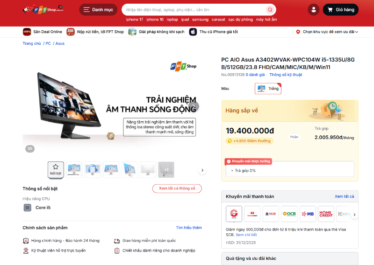Select the Nổi bật star thumbnail
The image size is (374, 265).
[x=56, y=170]
